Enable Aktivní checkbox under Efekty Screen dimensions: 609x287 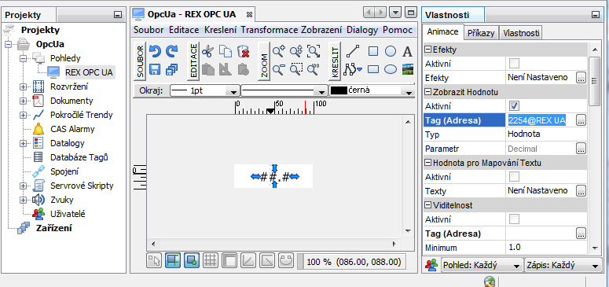514,64
